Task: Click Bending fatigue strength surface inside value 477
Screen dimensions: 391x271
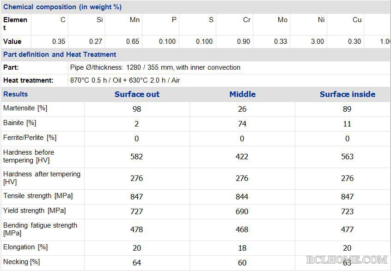Action: (x=348, y=229)
